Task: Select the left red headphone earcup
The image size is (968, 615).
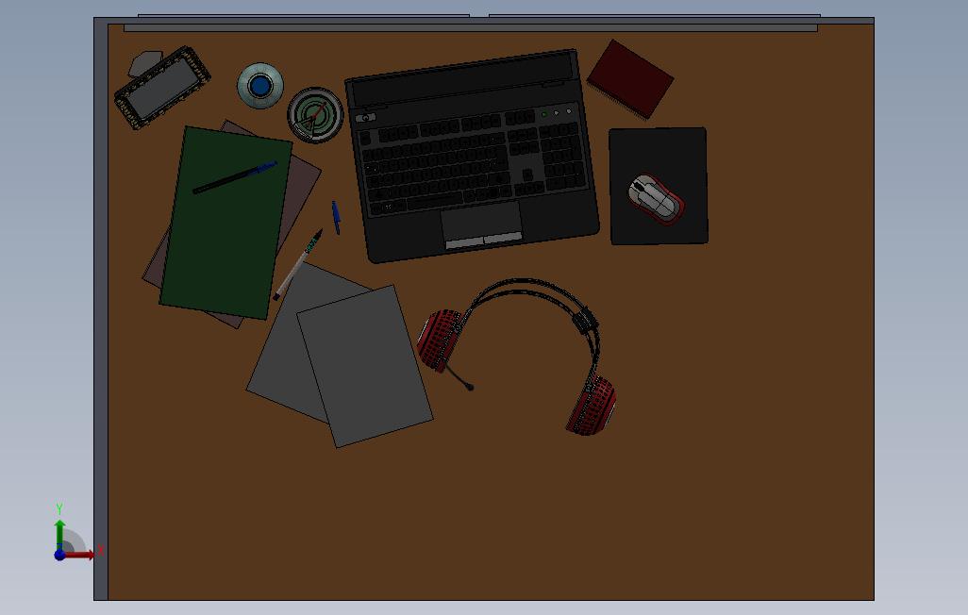Action: pyautogui.click(x=440, y=341)
